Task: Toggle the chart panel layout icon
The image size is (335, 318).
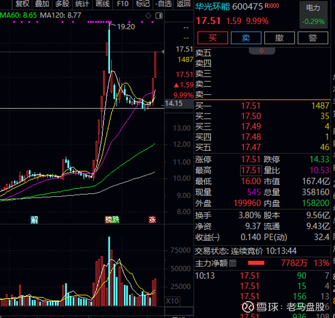Action: pos(159,16)
